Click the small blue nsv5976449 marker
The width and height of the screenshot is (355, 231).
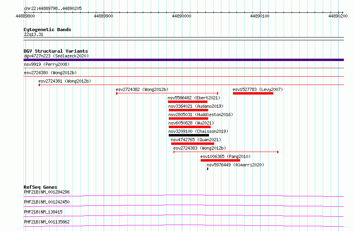(x=207, y=169)
